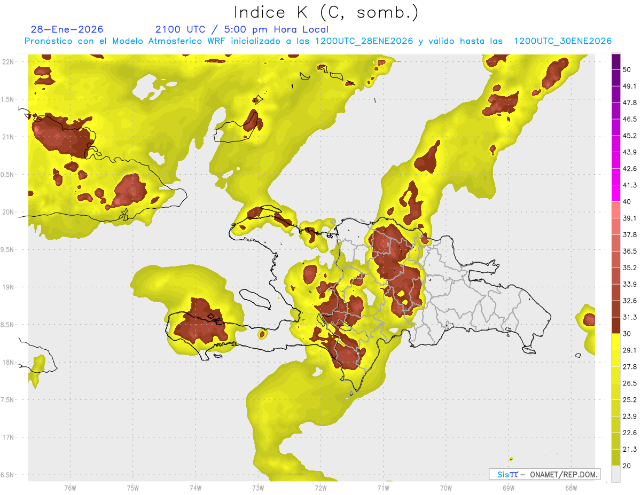Viewport: 641px width, 495px height.
Task: Click the "22.6" color scale value
Action: click(x=630, y=433)
